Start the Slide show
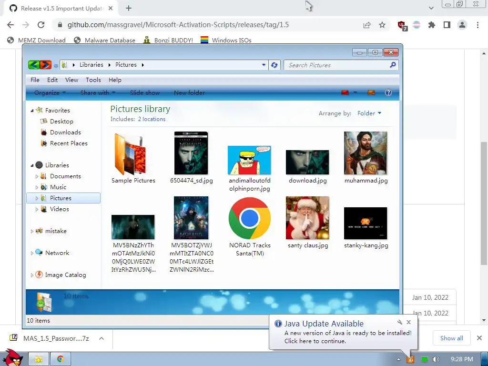 pyautogui.click(x=145, y=93)
